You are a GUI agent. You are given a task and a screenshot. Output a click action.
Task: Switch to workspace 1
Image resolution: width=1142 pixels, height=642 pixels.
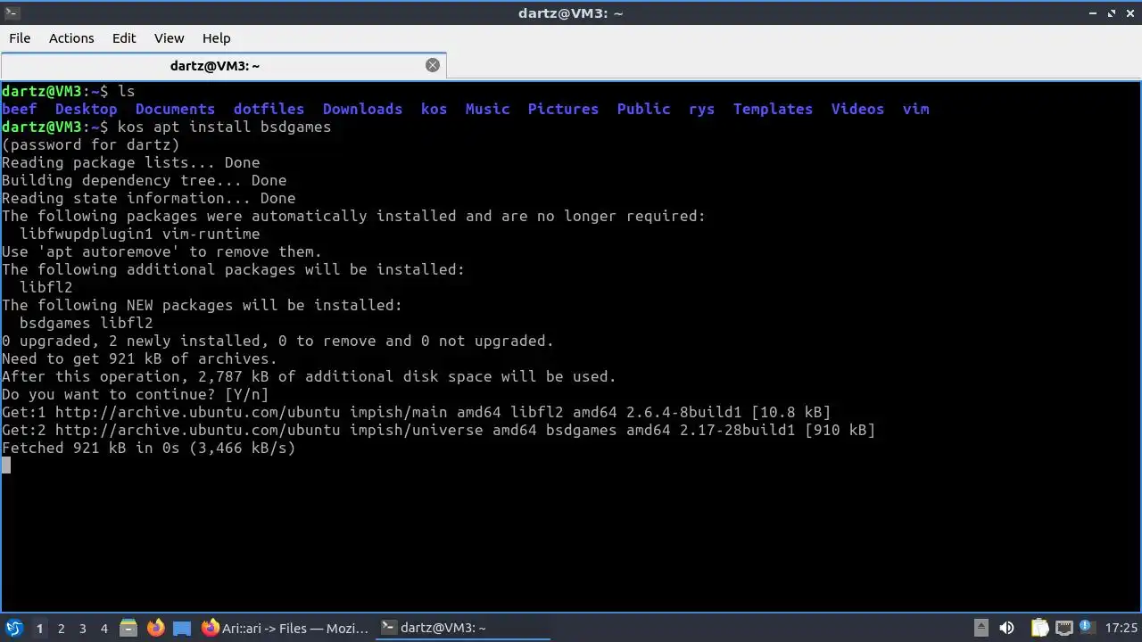39,629
